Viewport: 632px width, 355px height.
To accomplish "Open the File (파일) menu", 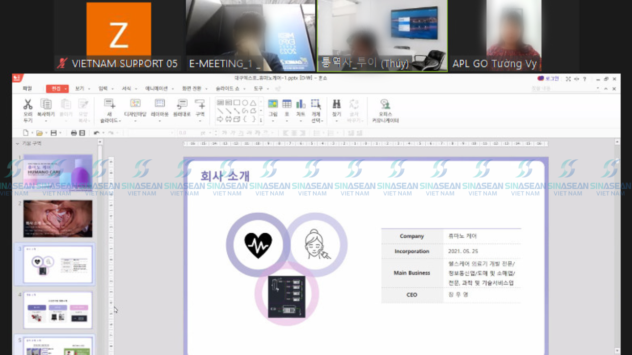I will pyautogui.click(x=27, y=89).
